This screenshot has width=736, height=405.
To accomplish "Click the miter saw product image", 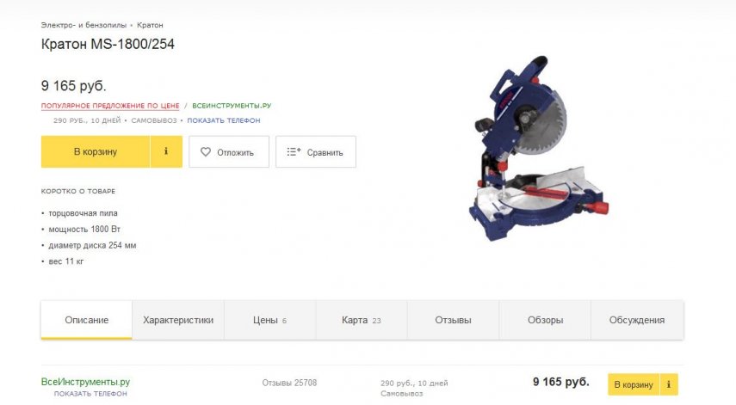I will tap(538, 149).
